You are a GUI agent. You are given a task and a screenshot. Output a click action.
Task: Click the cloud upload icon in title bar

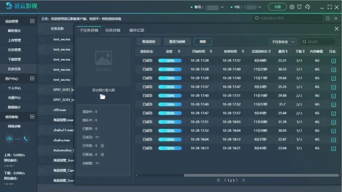pos(307,7)
